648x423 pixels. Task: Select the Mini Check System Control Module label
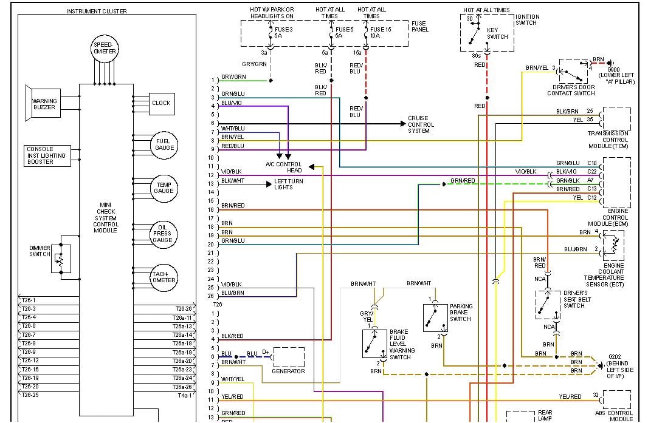pos(106,217)
